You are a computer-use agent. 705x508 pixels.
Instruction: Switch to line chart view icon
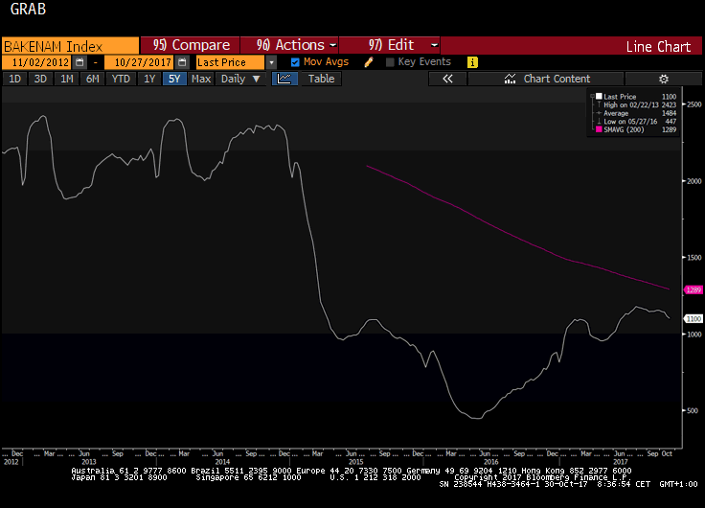[x=284, y=79]
